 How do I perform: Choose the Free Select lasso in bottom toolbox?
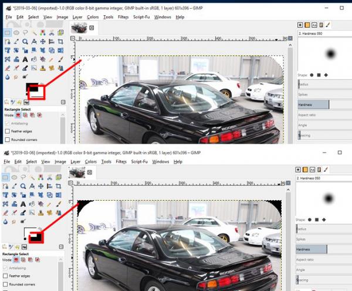(x=23, y=177)
